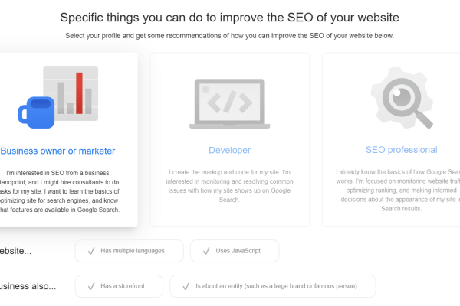The image size is (460, 306).
Task: Click the gear with magnifying glass illustration
Action: pyautogui.click(x=402, y=97)
